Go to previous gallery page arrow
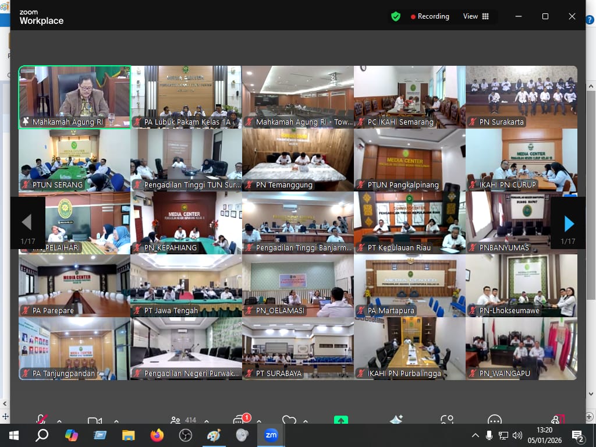Viewport: 596px width, 447px height. (27, 222)
